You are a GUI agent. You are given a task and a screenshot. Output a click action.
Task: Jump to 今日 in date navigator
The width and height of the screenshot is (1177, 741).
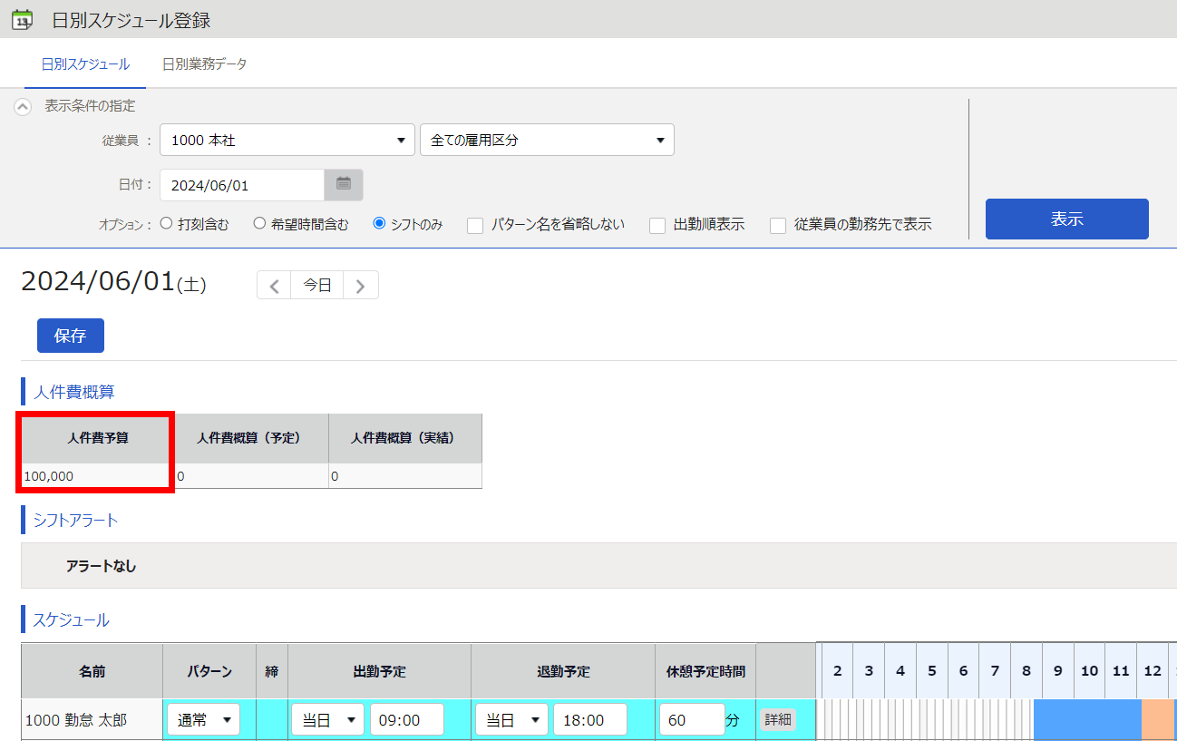coord(317,285)
